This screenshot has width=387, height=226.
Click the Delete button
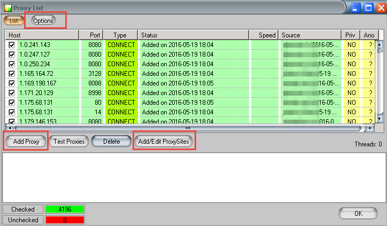pos(111,142)
